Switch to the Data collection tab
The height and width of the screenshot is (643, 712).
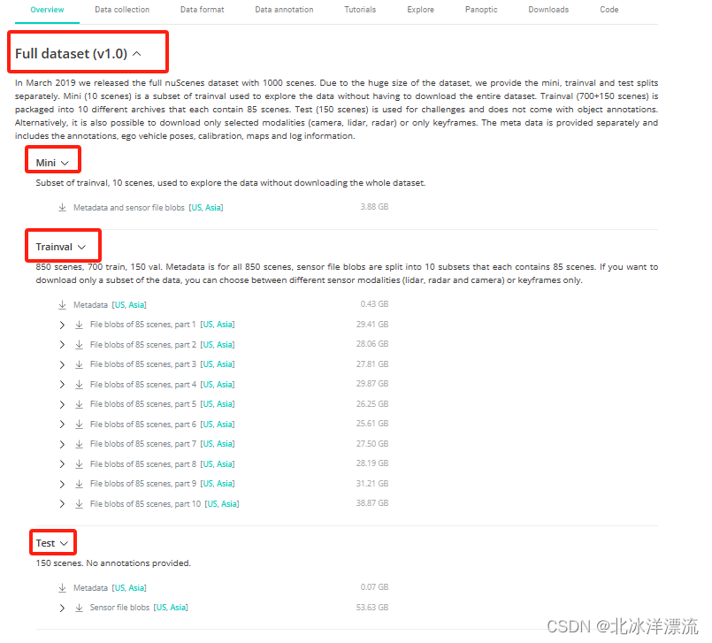122,10
